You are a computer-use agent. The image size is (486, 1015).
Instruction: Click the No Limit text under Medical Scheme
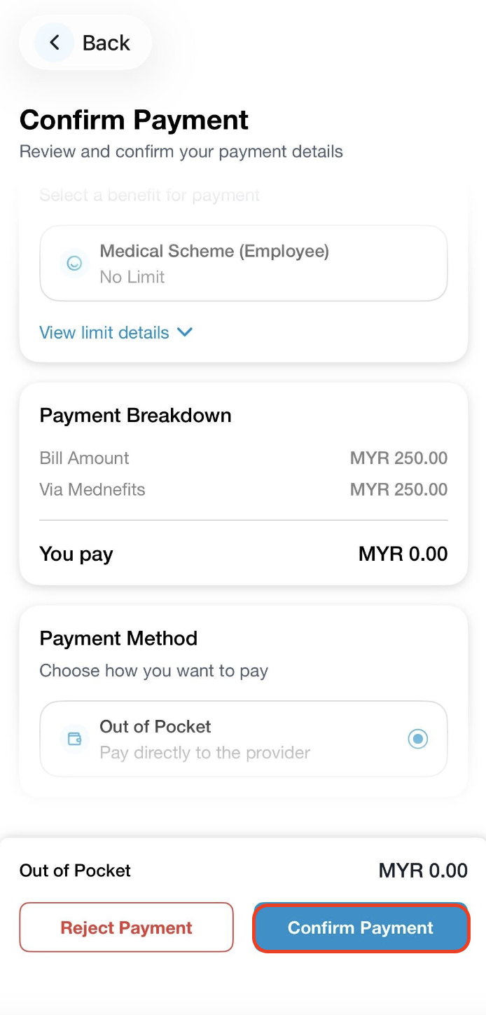(x=132, y=277)
